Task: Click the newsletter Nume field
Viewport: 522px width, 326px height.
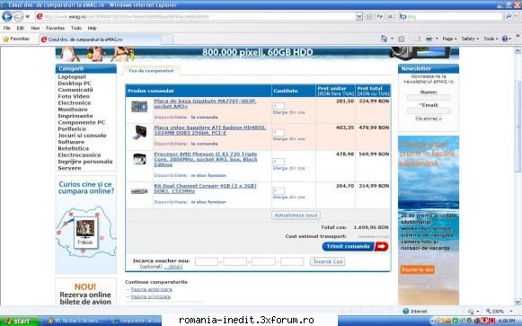Action: (429, 98)
